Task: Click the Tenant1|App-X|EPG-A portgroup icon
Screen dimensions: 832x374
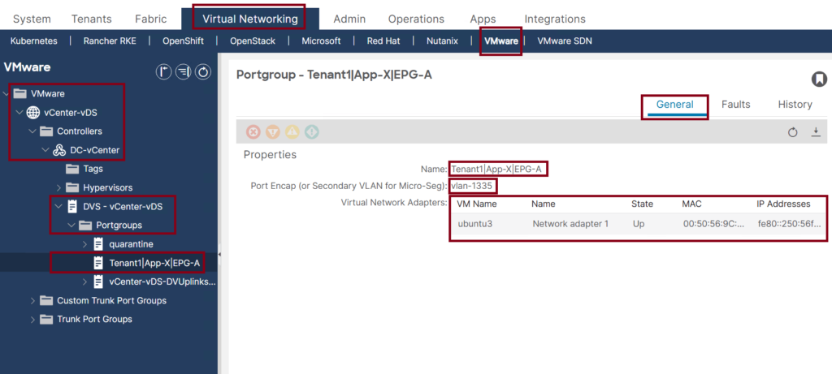Action: 98,263
